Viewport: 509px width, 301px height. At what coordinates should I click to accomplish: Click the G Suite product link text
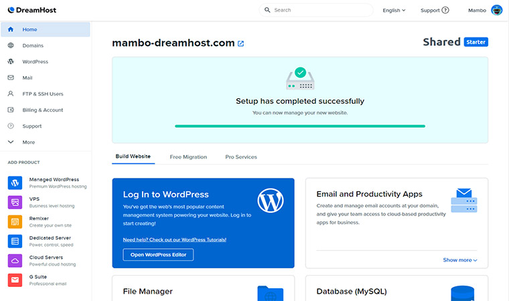coord(38,277)
